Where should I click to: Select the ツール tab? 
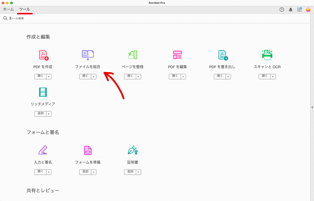(x=25, y=9)
